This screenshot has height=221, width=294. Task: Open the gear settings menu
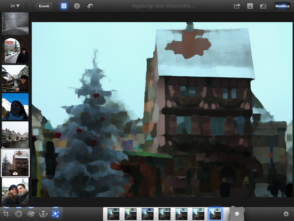tap(286, 214)
